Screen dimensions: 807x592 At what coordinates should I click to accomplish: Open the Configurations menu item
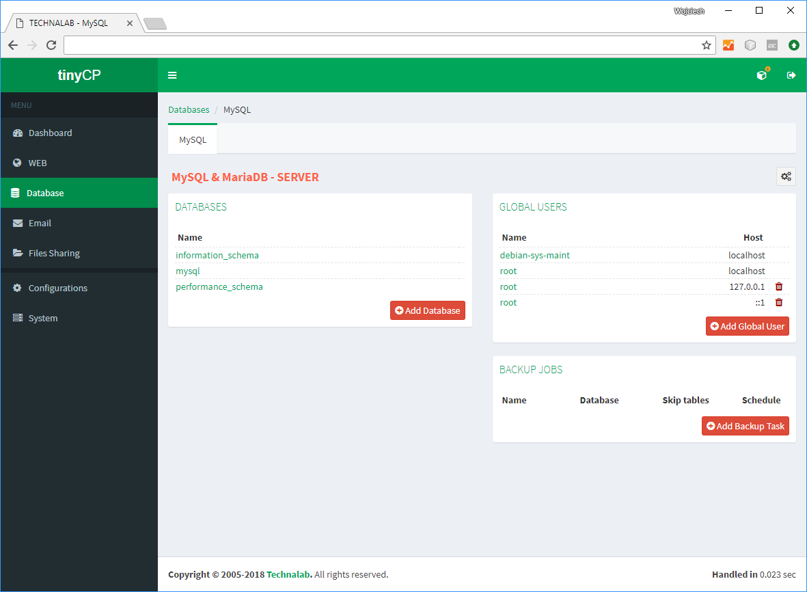pyautogui.click(x=79, y=288)
